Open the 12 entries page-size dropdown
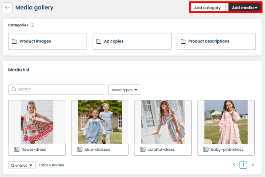The width and height of the screenshot is (265, 177). [22, 165]
